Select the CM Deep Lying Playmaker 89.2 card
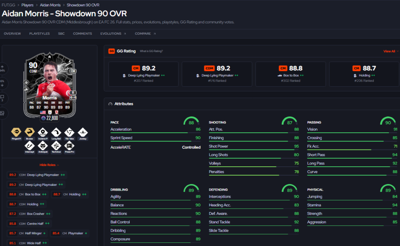This screenshot has width=400, height=246. (x=143, y=74)
